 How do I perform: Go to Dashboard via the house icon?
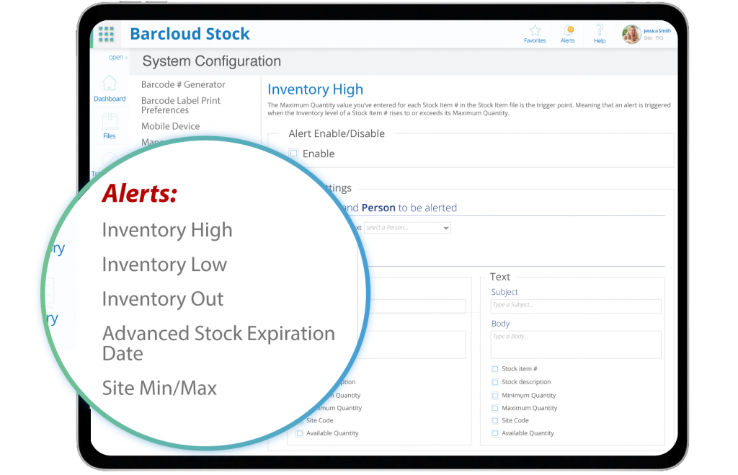[x=110, y=83]
